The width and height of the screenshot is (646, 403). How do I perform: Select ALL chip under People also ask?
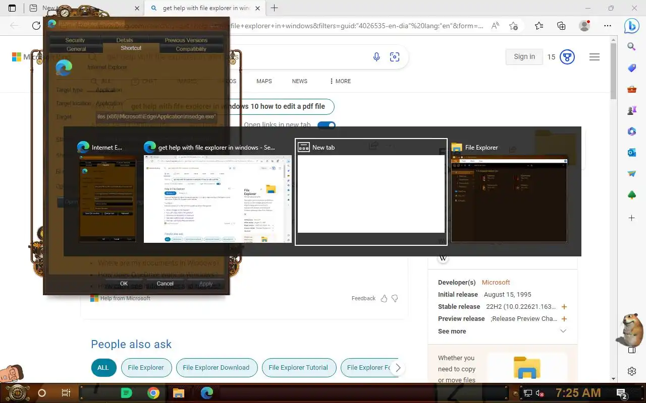103,368
